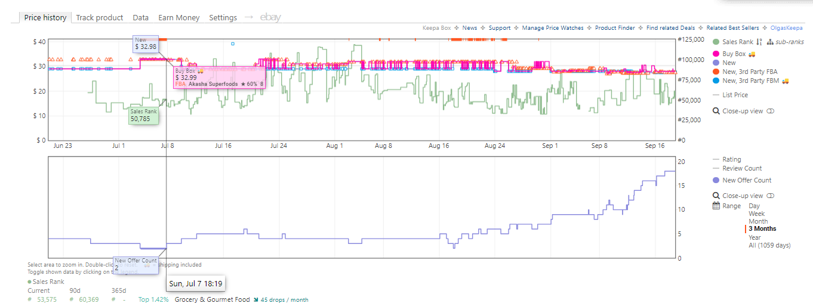Click the 45 drops / month text

(285, 299)
